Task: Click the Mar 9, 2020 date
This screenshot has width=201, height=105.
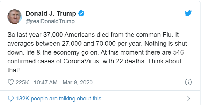Action: pos(77,82)
